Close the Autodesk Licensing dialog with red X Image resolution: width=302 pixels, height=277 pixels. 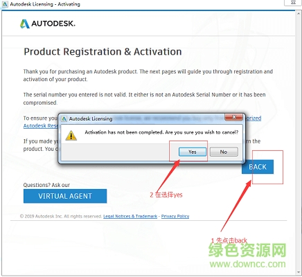point(233,118)
